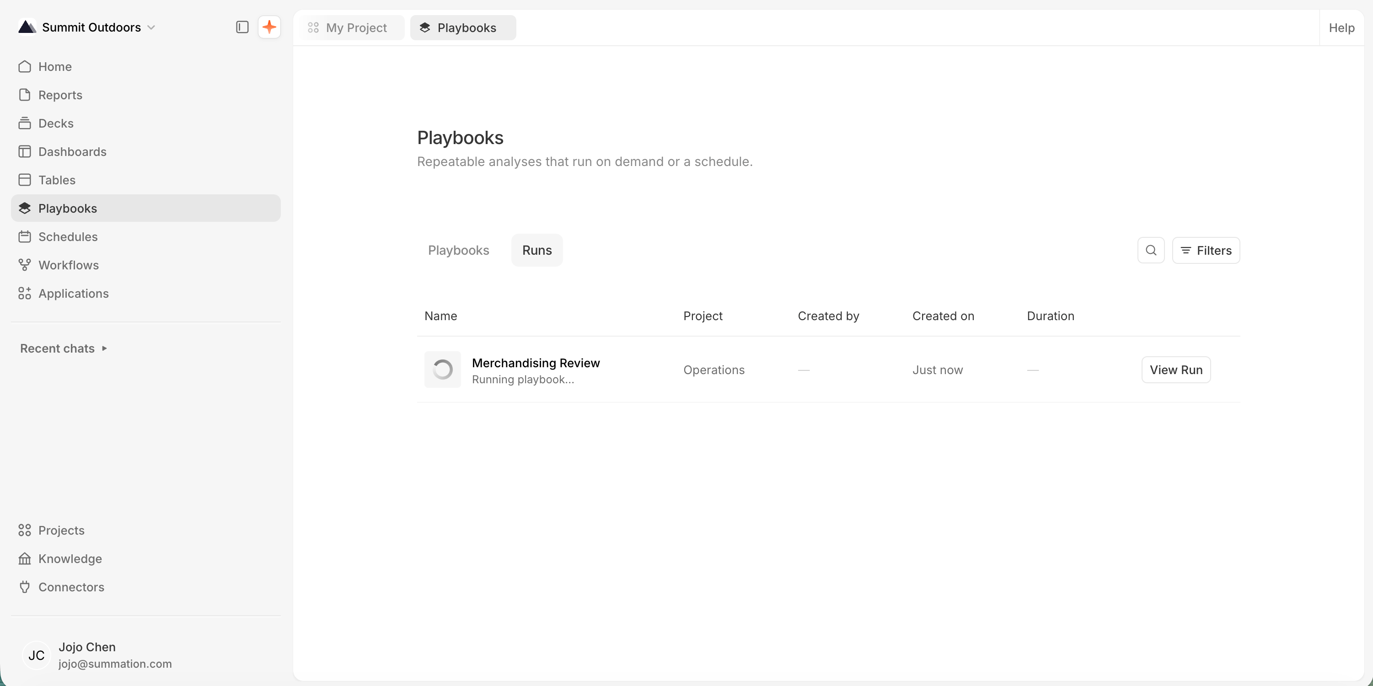Select Playbooks in the sidebar
The height and width of the screenshot is (686, 1373).
coord(145,208)
